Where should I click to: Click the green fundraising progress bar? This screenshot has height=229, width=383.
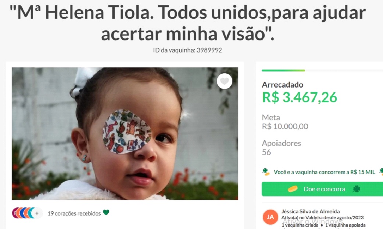coord(283,70)
